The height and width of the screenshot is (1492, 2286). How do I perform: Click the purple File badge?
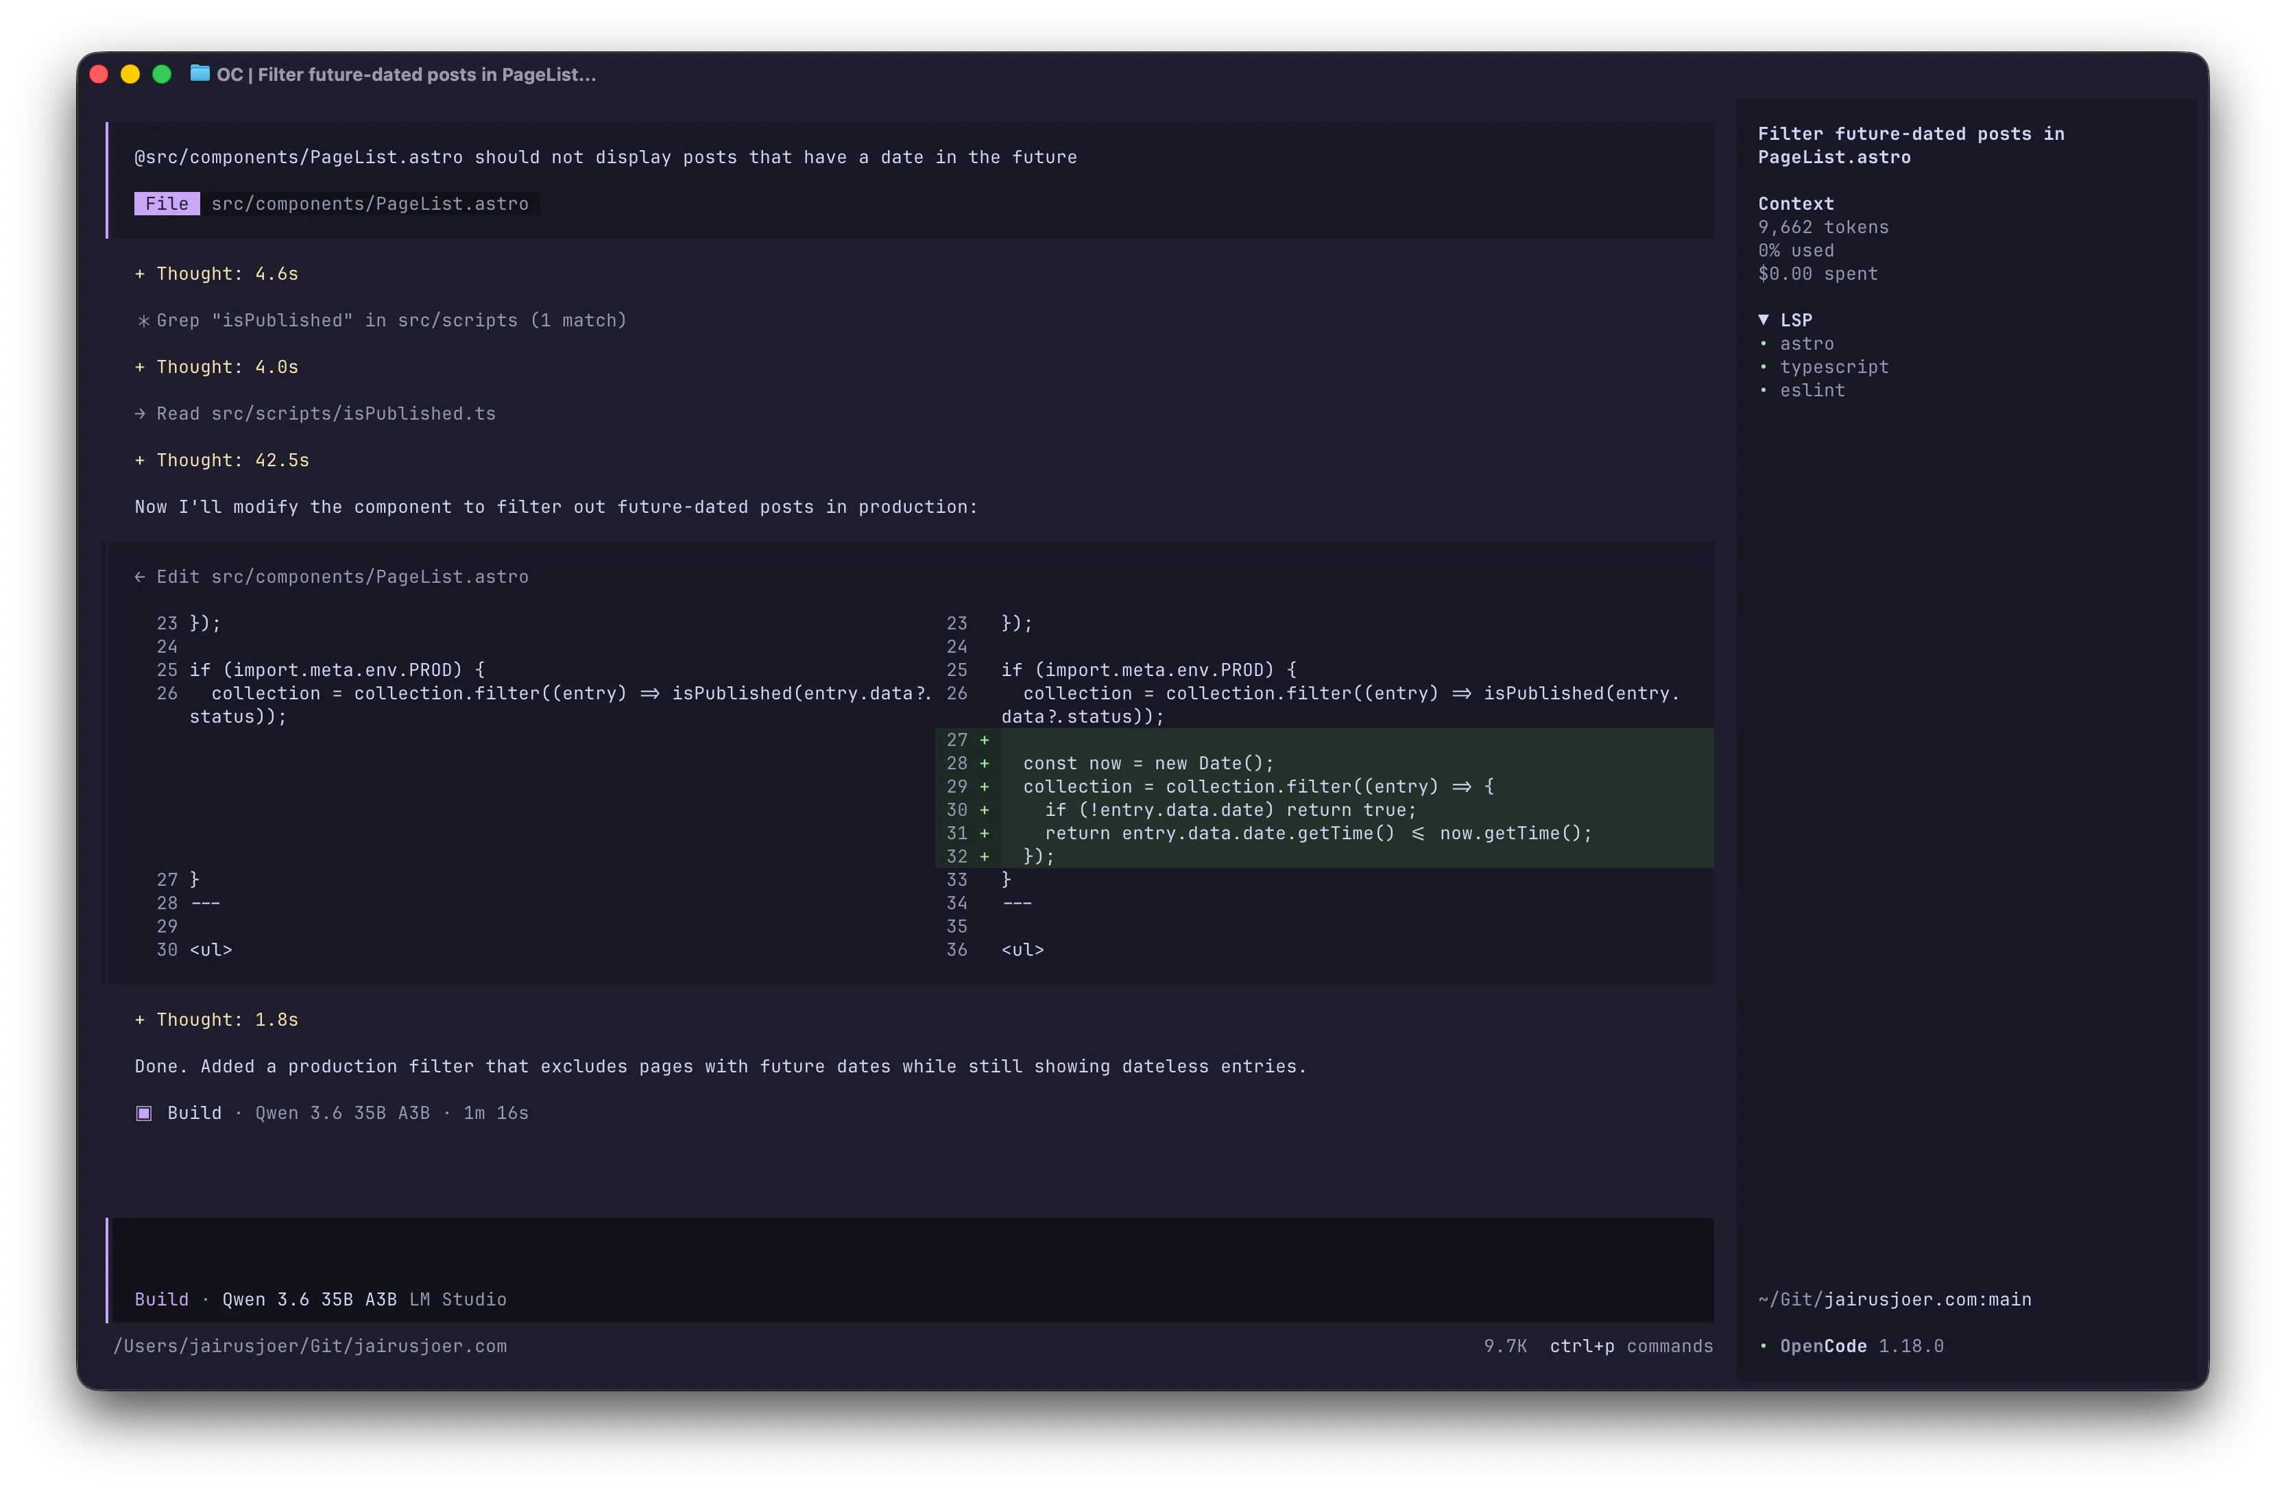167,204
